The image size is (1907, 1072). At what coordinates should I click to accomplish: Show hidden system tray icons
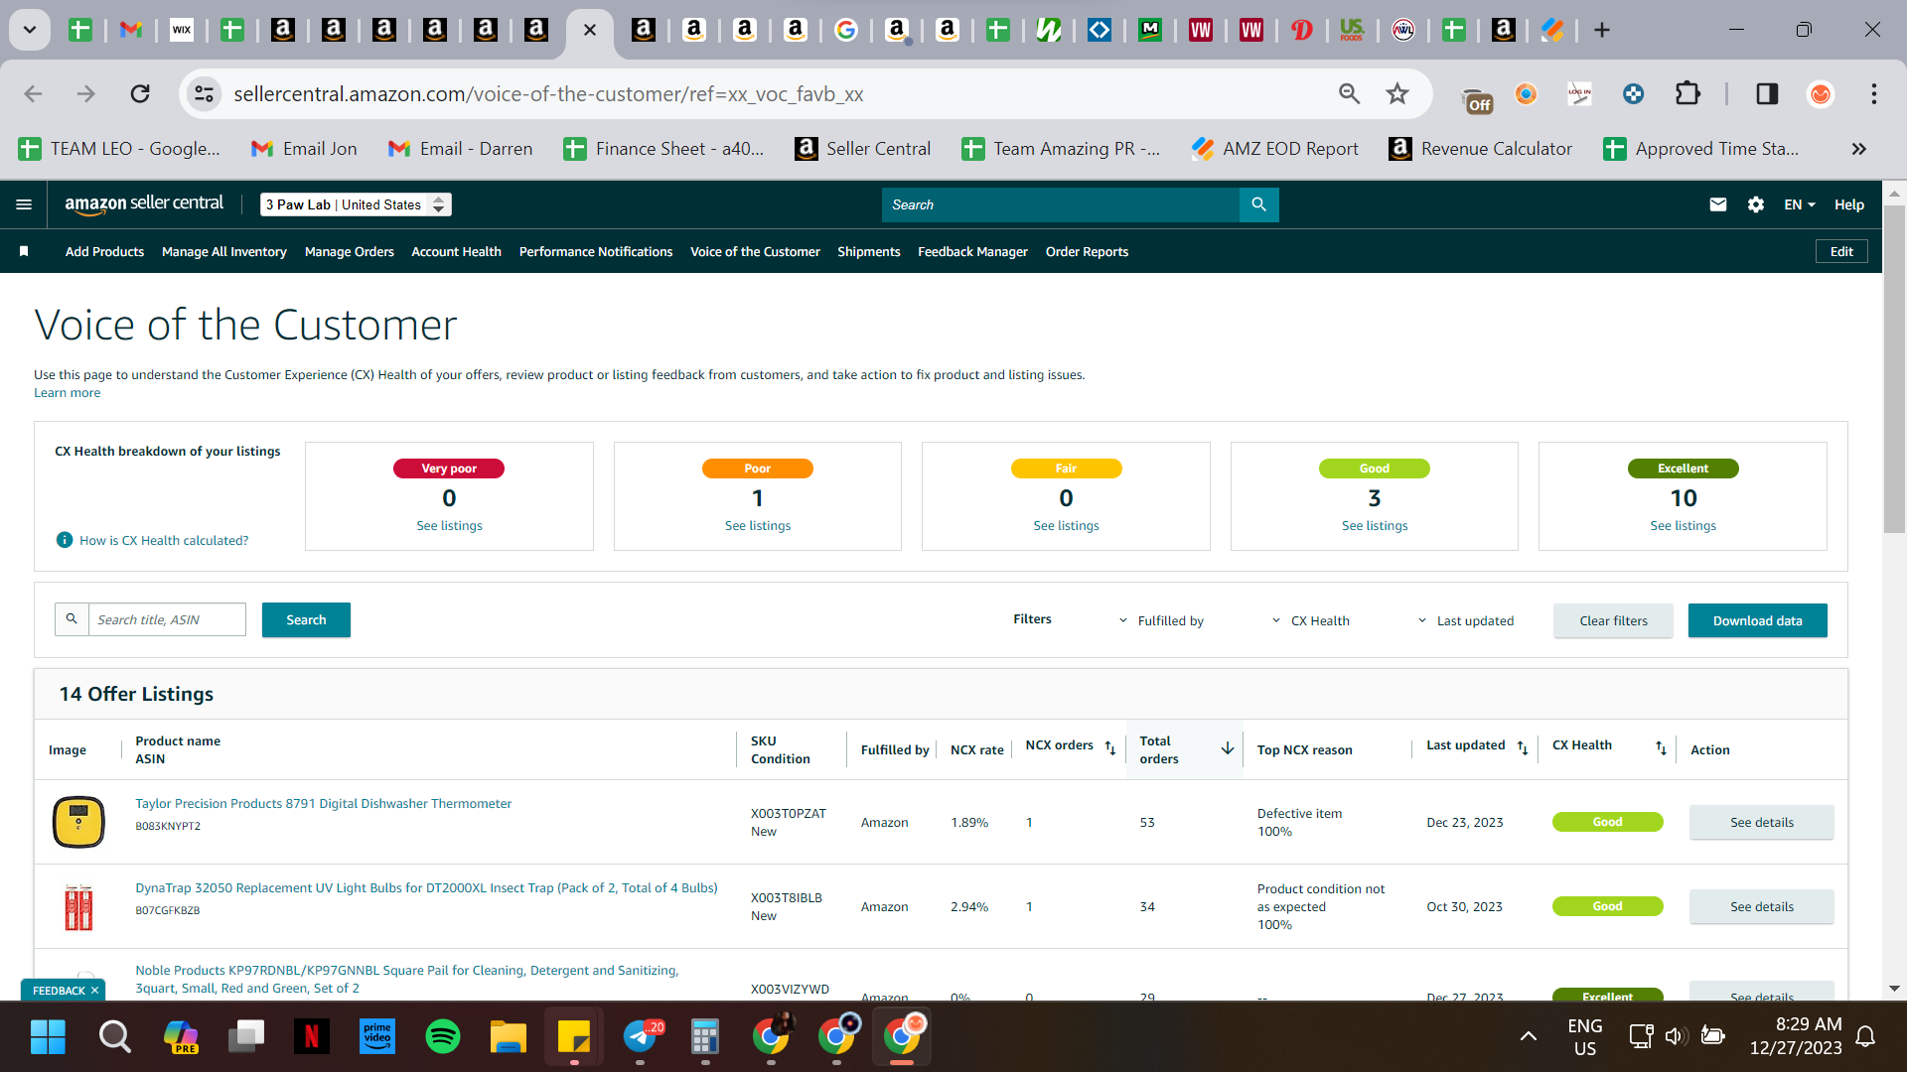click(1529, 1036)
